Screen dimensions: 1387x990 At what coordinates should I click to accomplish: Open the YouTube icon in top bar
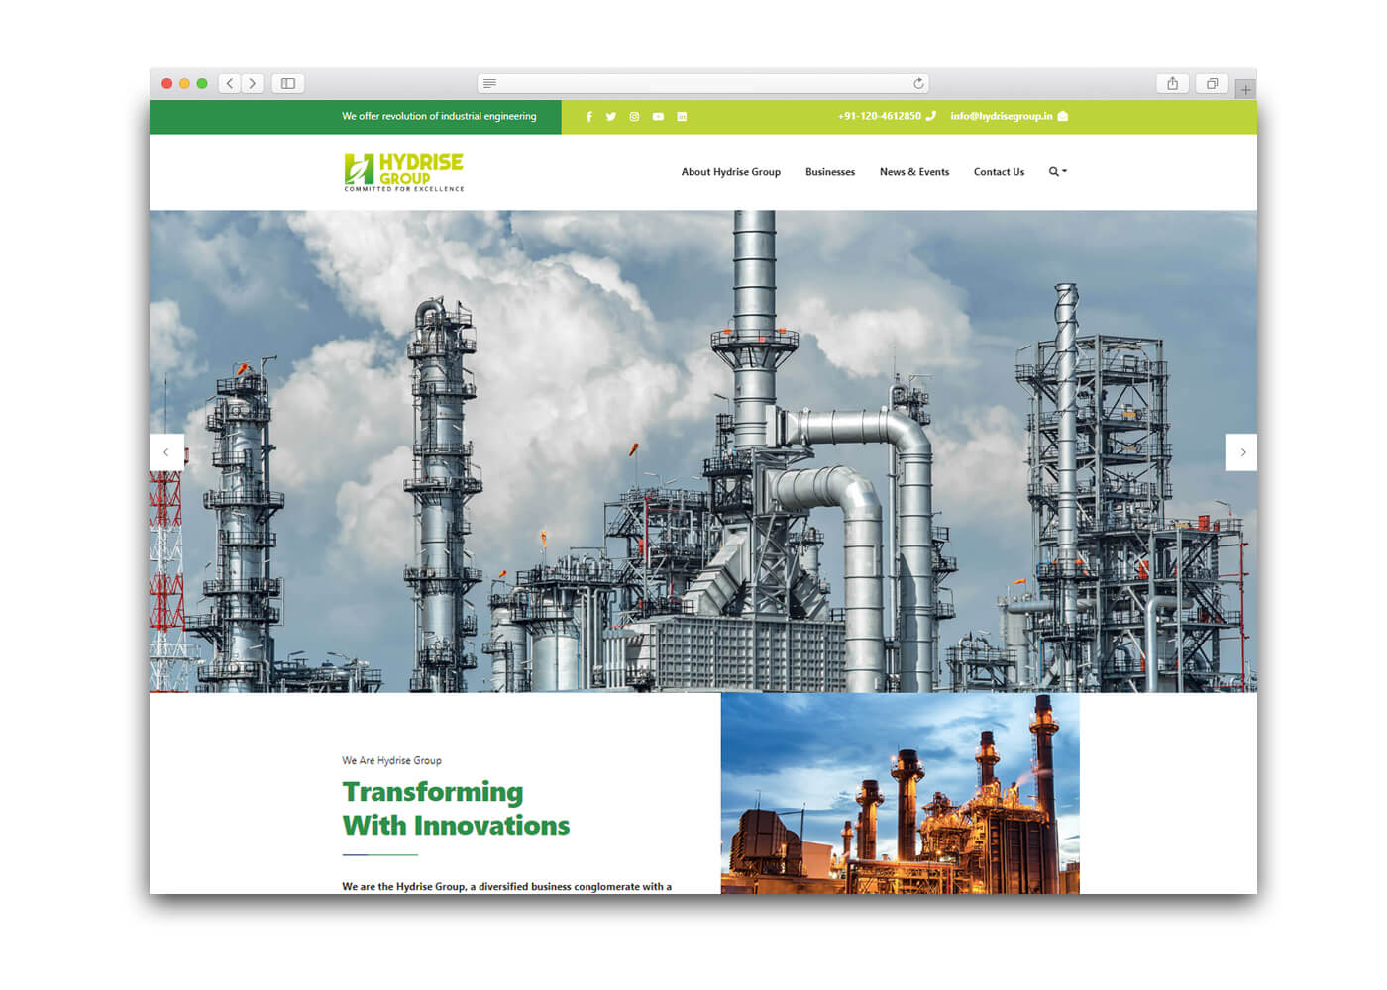[658, 117]
